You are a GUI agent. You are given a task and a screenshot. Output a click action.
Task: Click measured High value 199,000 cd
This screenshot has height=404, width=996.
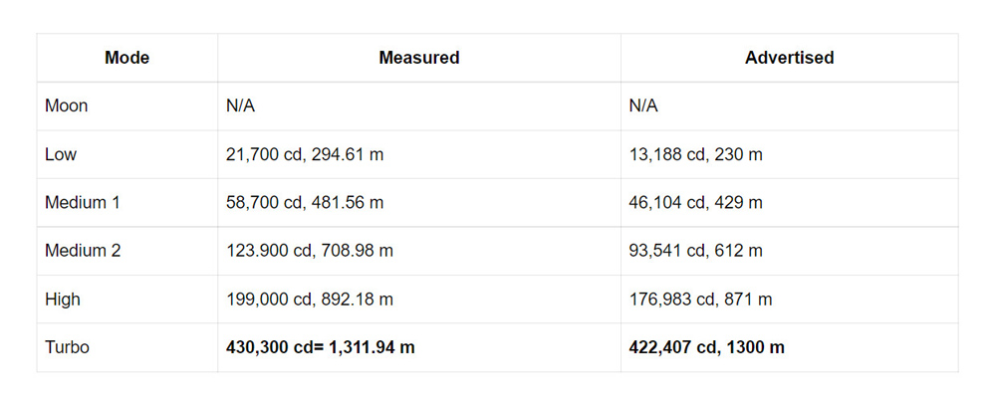pos(268,300)
